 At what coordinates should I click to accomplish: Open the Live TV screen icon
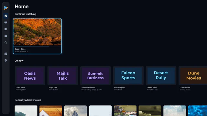pyautogui.click(x=6, y=23)
